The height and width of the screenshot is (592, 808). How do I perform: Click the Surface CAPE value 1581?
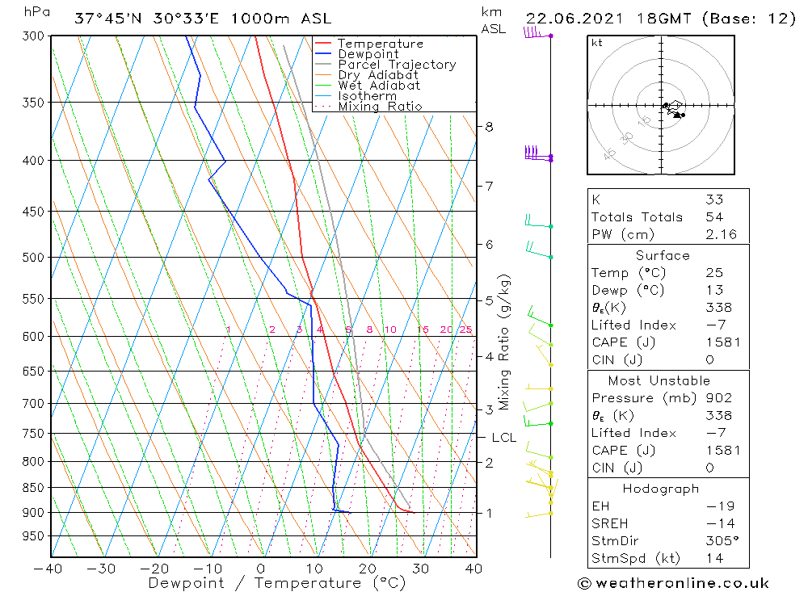[x=723, y=342]
